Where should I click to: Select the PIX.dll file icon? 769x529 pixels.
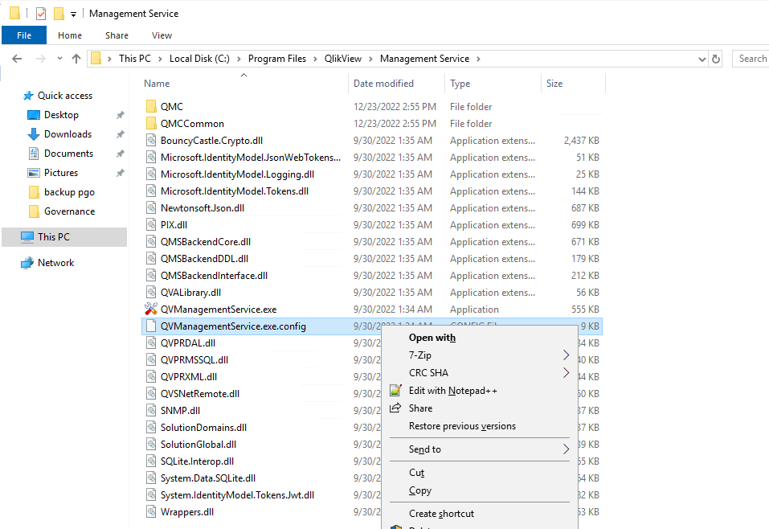pos(151,225)
